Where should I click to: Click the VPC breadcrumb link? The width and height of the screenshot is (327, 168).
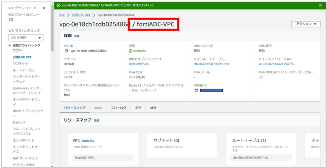point(62,15)
